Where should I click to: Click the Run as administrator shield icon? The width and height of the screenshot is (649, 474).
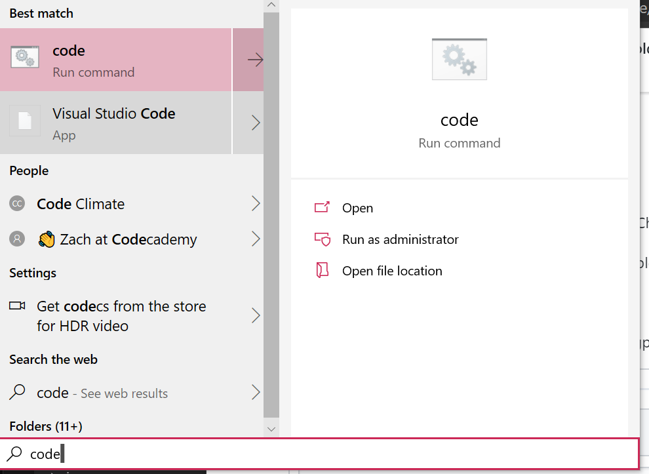click(323, 239)
